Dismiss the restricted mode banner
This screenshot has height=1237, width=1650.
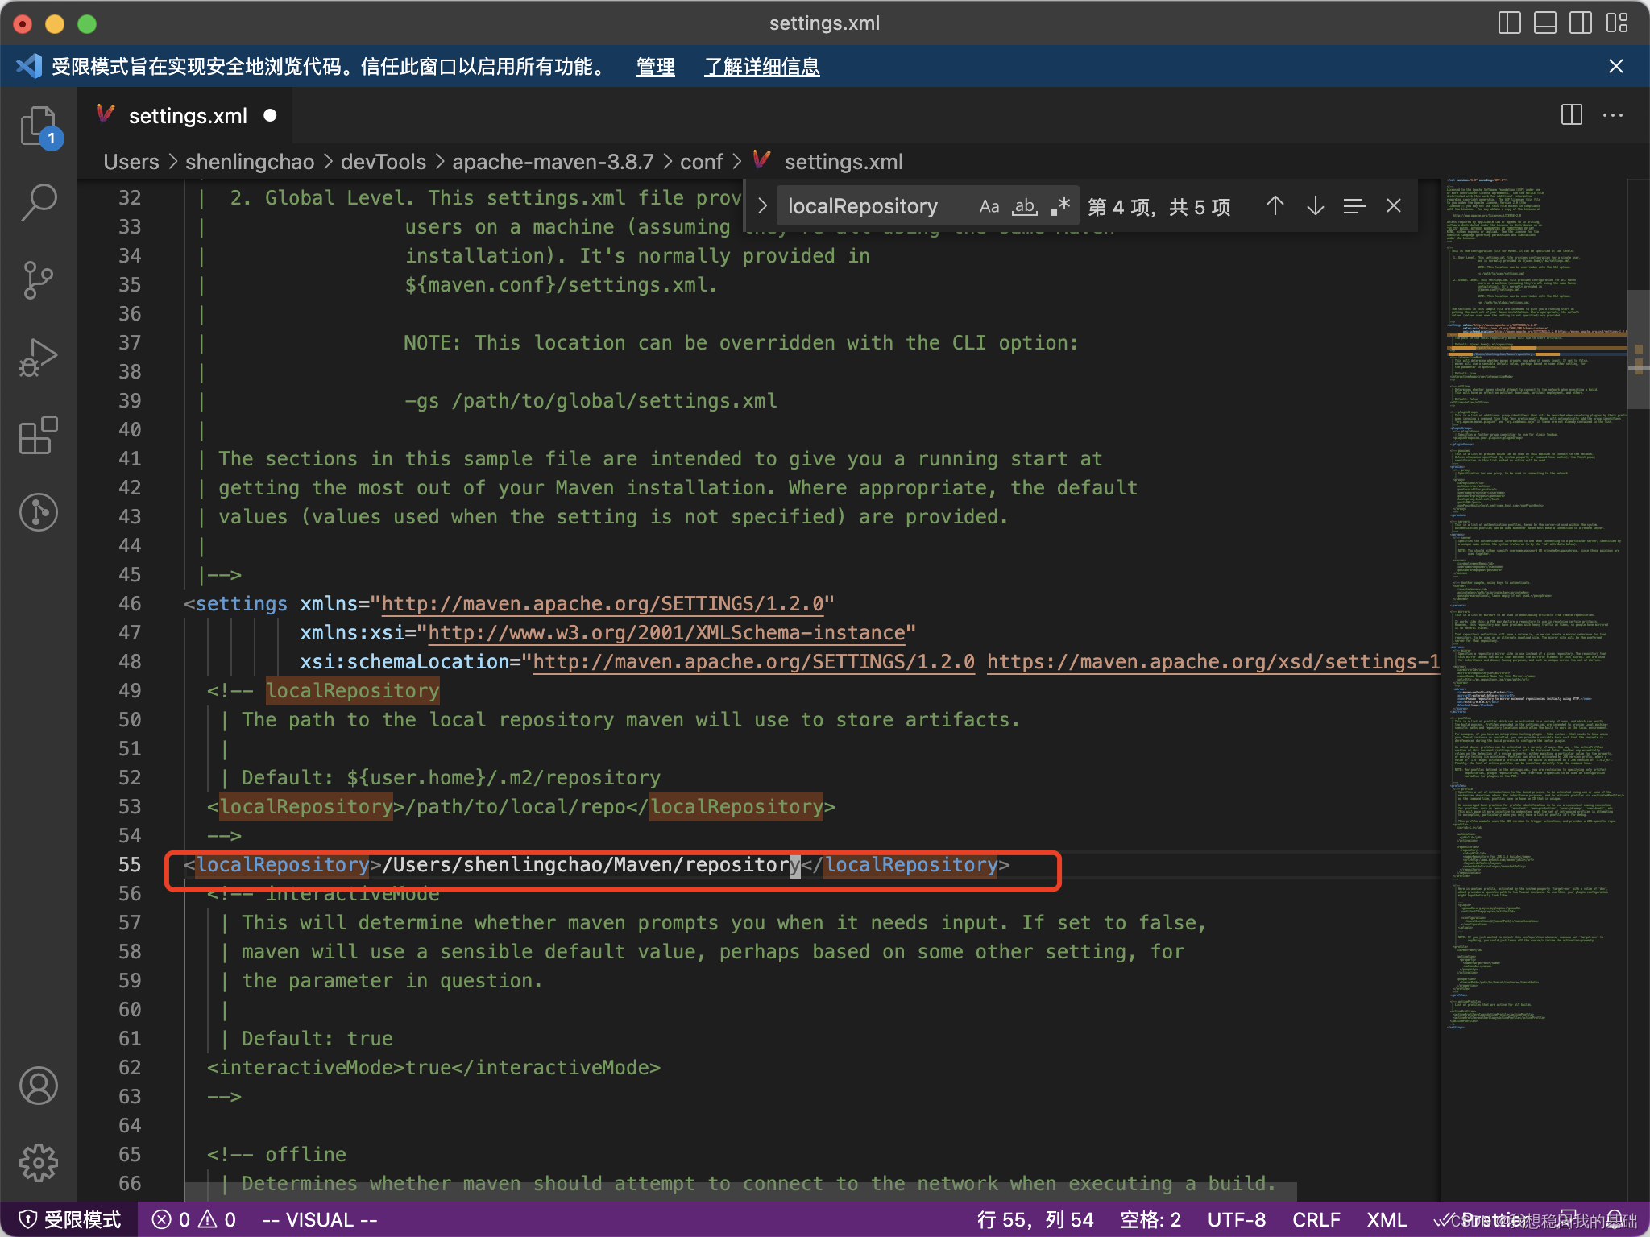1615,66
